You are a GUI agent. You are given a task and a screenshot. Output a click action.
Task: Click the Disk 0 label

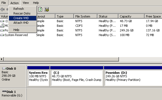click(11, 69)
